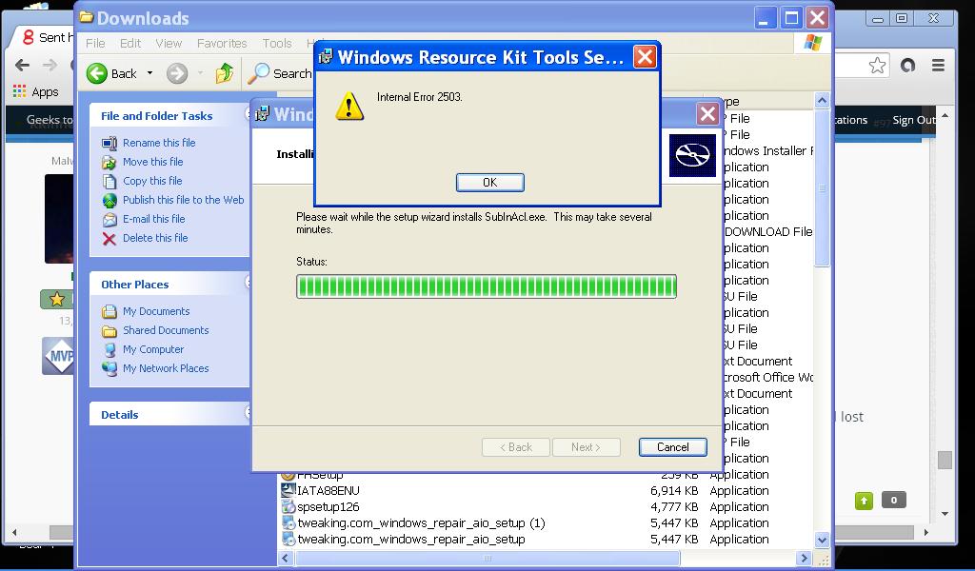
Task: Click Sign Out on the Chrome page
Action: point(913,120)
